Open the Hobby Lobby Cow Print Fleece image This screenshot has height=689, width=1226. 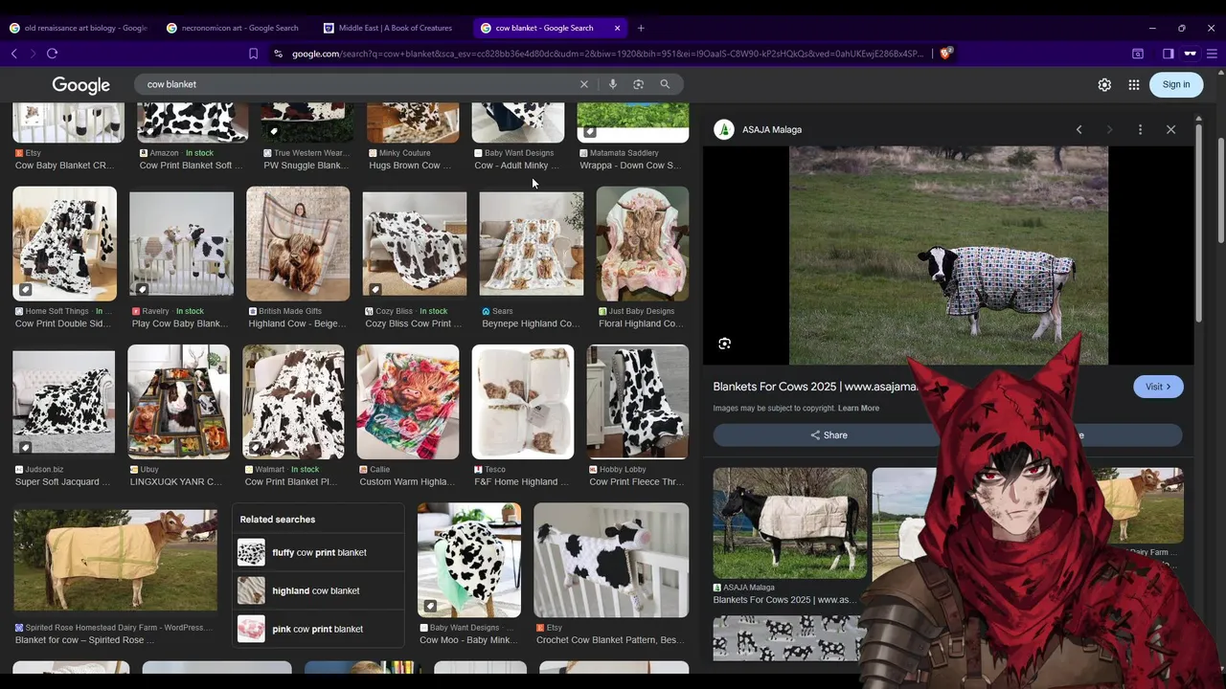point(638,402)
